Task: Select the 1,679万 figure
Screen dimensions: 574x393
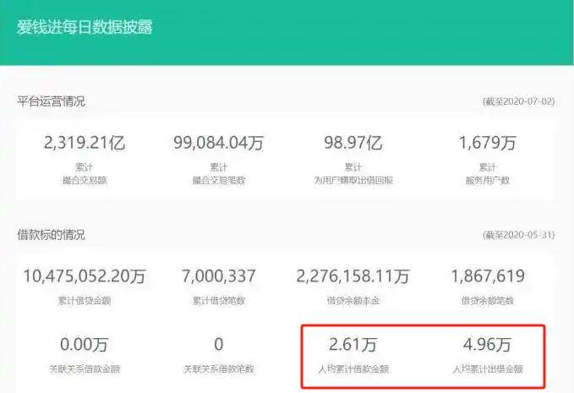Action: (x=488, y=143)
